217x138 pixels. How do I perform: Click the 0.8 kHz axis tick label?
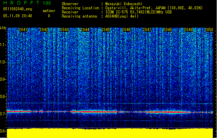(3, 97)
